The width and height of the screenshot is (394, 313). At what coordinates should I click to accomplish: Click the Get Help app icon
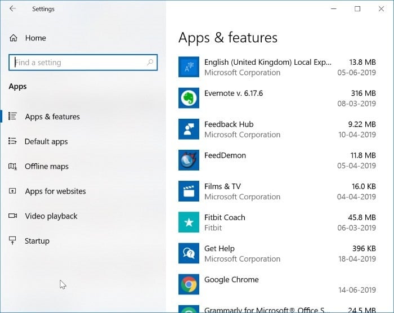point(189,253)
